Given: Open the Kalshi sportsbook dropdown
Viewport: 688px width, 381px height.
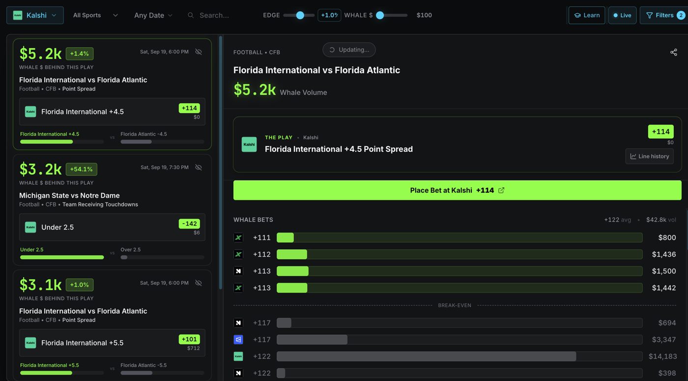Looking at the screenshot, I should [35, 15].
